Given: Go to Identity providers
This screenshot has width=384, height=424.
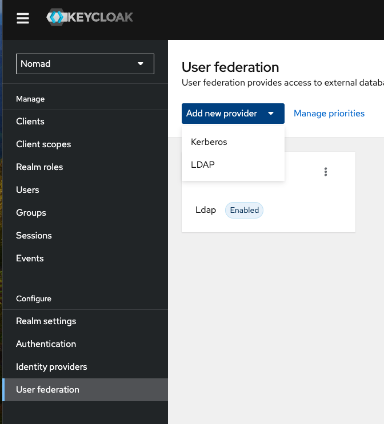Looking at the screenshot, I should point(51,367).
